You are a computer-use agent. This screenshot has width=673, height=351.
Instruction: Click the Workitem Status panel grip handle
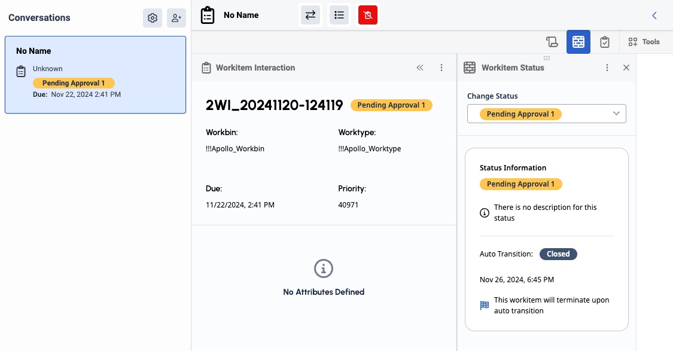546,58
